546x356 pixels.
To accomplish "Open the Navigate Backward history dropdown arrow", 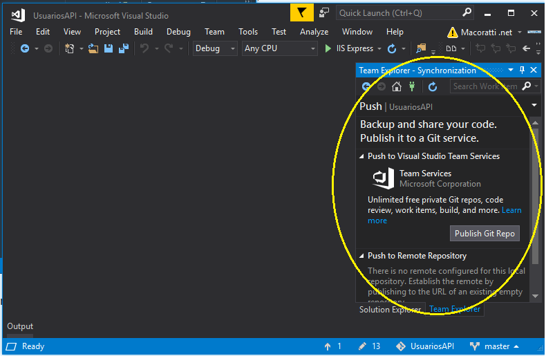I will click(x=36, y=49).
